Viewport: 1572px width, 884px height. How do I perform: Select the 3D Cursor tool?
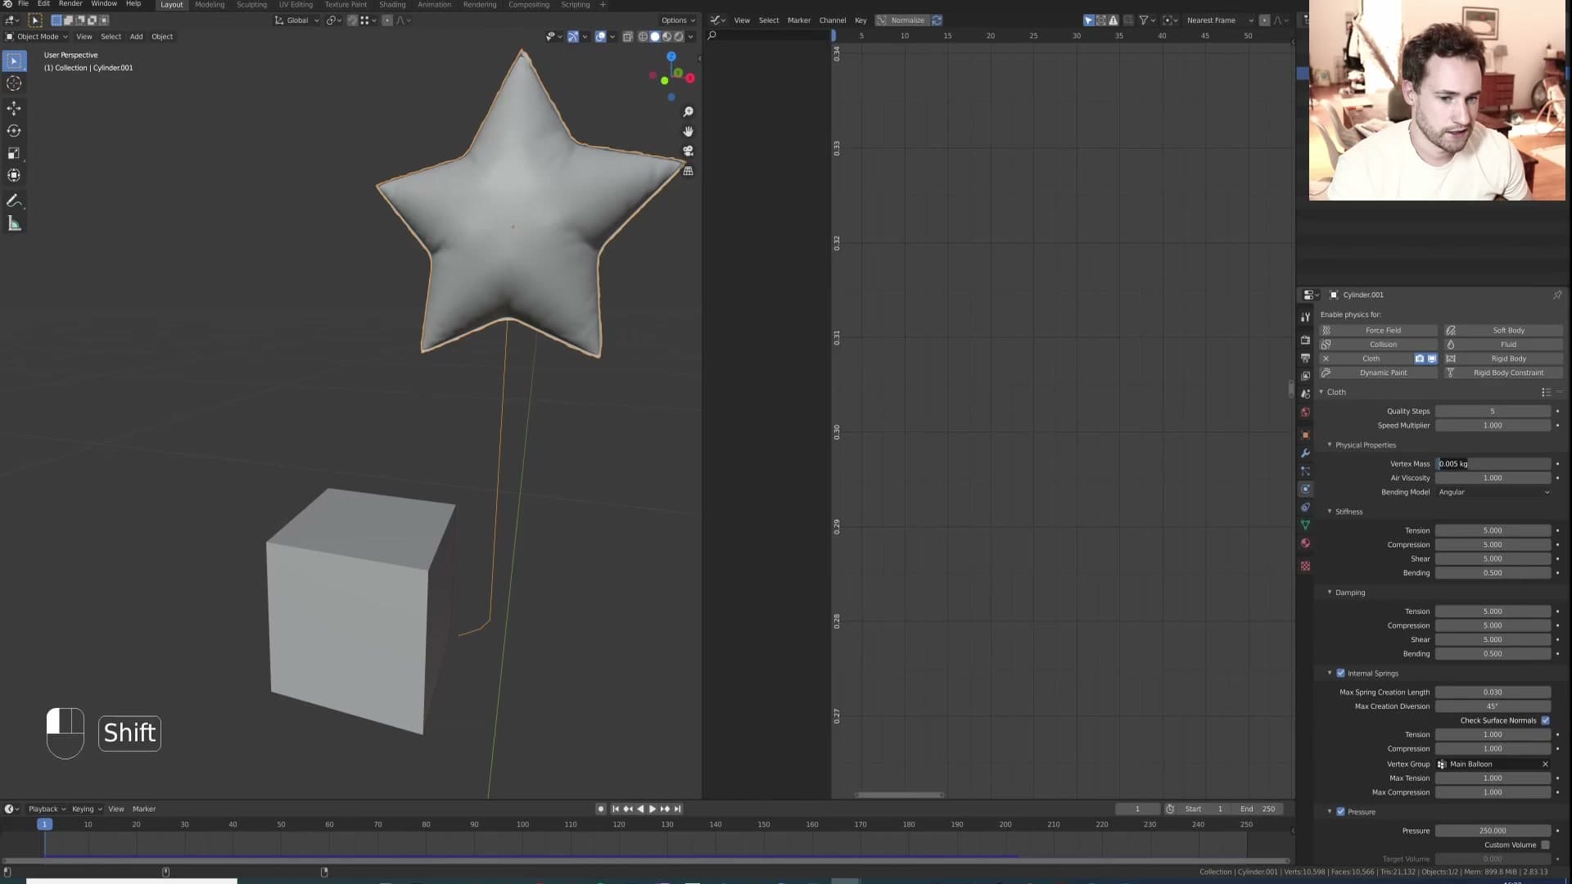pos(14,83)
